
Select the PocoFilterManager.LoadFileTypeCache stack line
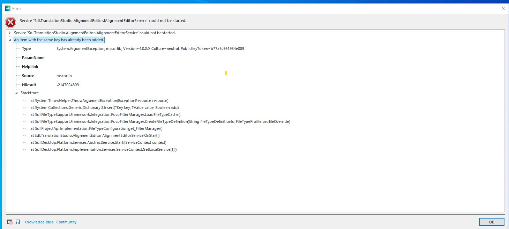(105, 114)
